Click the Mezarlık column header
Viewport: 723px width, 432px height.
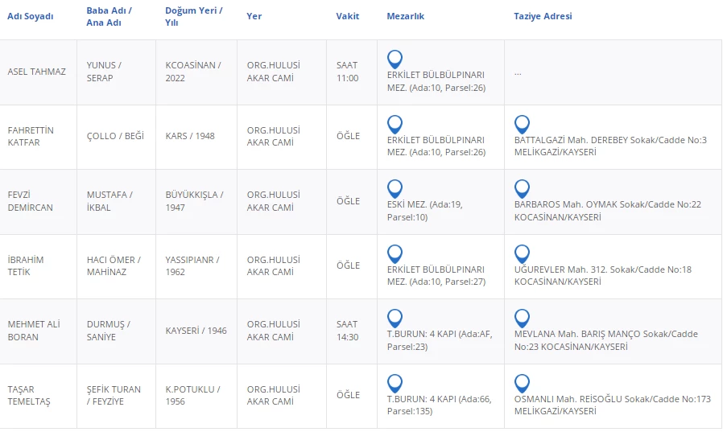[x=405, y=16]
